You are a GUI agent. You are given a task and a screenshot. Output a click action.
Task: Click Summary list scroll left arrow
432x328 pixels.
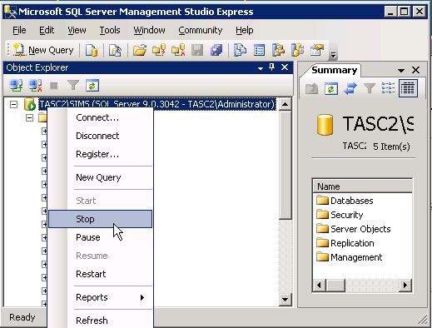tap(319, 286)
